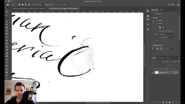Switch to the Info tab
The height and width of the screenshot is (104, 185).
[161, 10]
